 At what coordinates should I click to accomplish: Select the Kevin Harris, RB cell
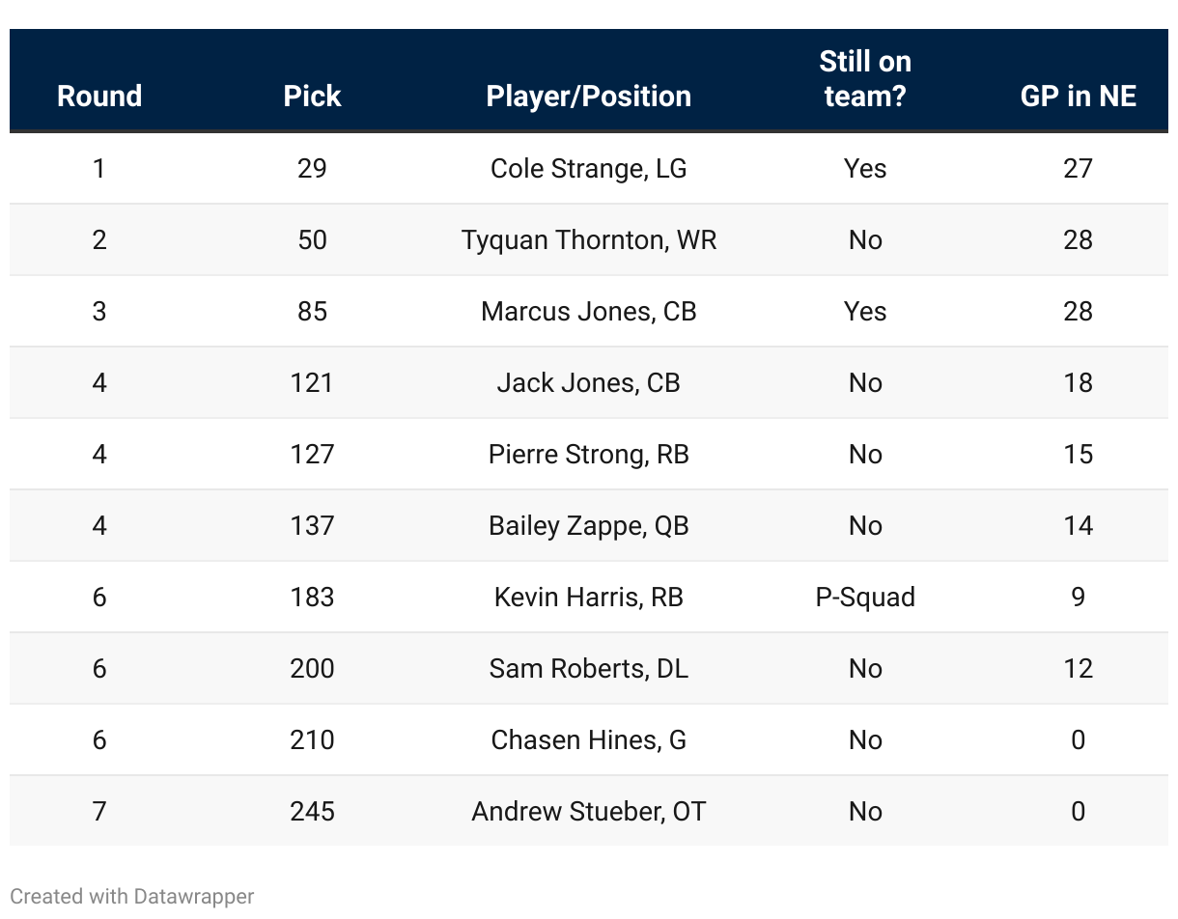coord(588,598)
